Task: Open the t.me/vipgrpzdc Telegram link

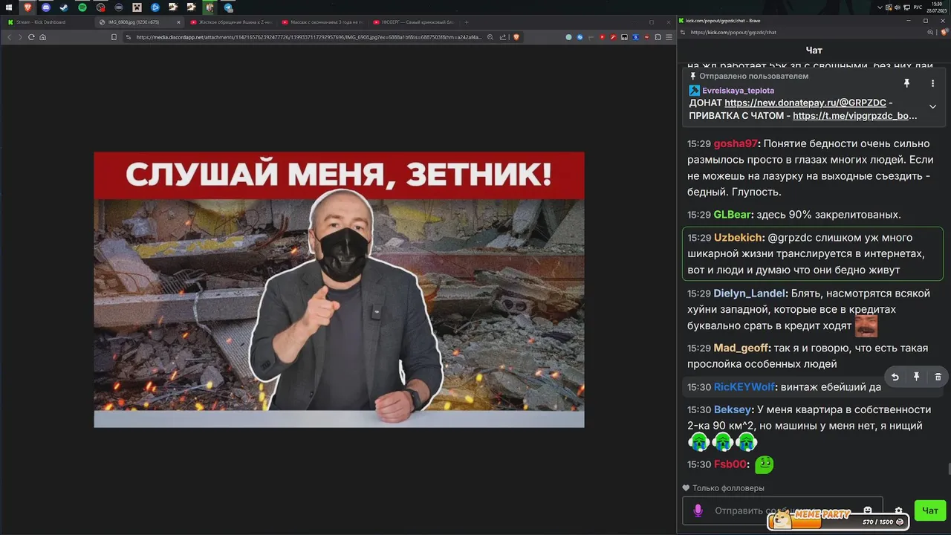Action: point(855,116)
